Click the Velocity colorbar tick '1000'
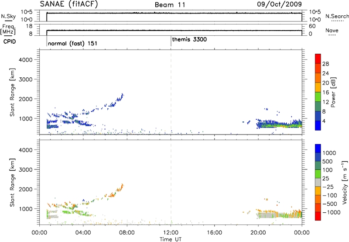349x242 pixels. click(x=329, y=153)
